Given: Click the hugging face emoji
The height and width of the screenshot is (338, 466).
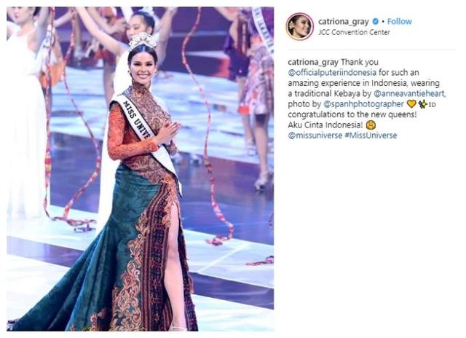Looking at the screenshot, I should click(x=371, y=125).
